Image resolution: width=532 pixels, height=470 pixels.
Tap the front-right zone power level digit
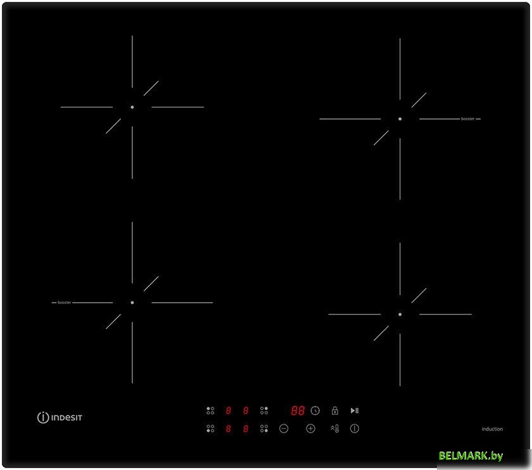coord(246,429)
